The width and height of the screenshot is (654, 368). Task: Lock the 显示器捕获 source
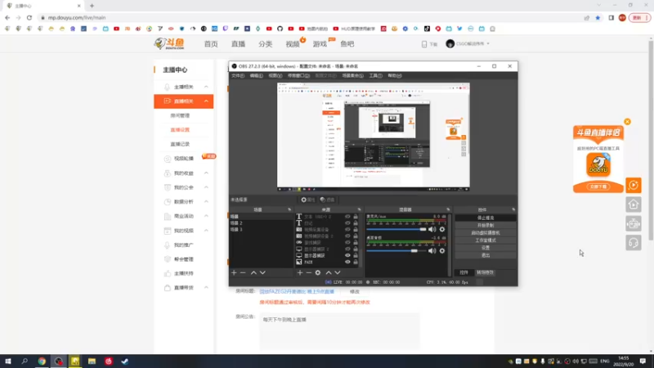(356, 255)
